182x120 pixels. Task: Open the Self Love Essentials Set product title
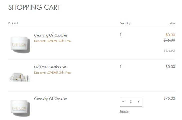[x=50, y=67]
